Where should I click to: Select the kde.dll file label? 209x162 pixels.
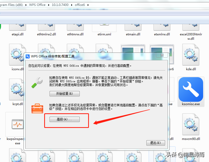point(191,69)
